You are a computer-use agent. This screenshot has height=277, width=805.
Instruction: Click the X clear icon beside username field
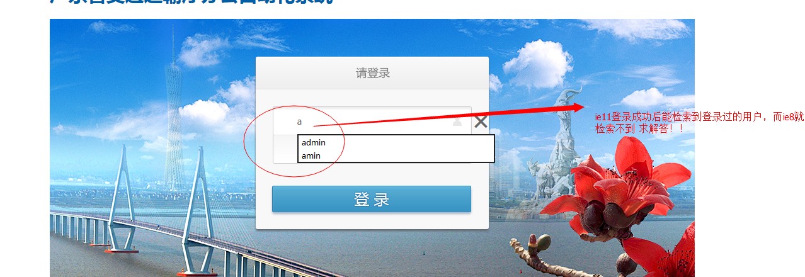tap(481, 122)
